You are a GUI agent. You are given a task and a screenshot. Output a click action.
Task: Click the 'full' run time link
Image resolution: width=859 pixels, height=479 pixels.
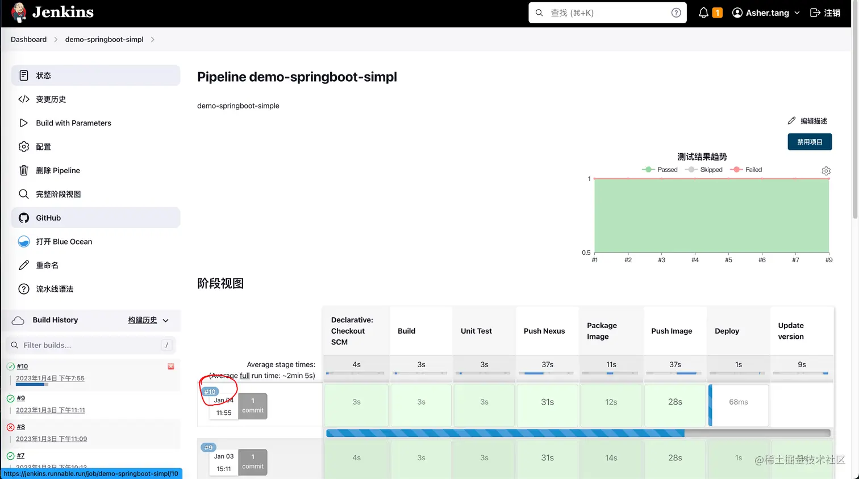coord(244,375)
